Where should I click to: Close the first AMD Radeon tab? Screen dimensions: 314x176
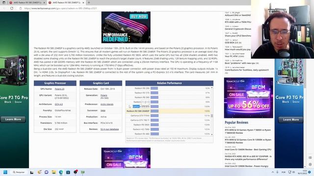tap(44, 2)
